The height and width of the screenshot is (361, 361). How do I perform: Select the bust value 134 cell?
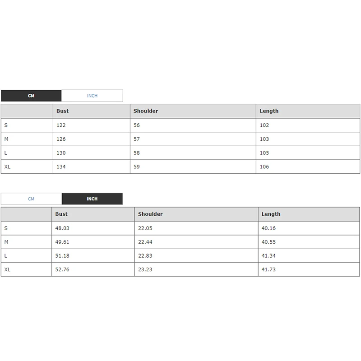click(x=61, y=167)
